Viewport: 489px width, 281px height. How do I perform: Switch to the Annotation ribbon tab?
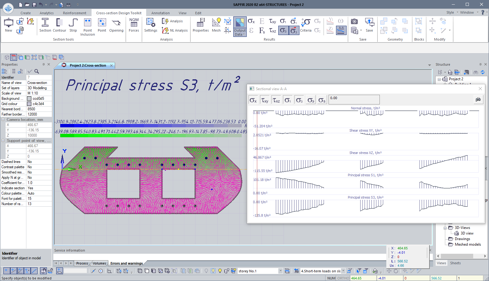coord(160,13)
